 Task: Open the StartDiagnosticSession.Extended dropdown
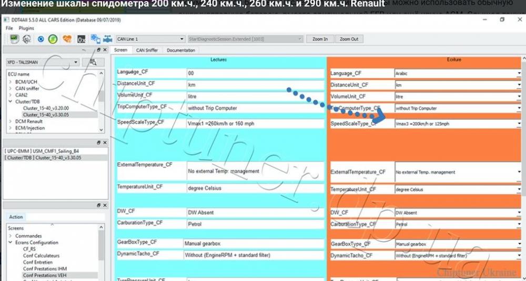point(246,39)
